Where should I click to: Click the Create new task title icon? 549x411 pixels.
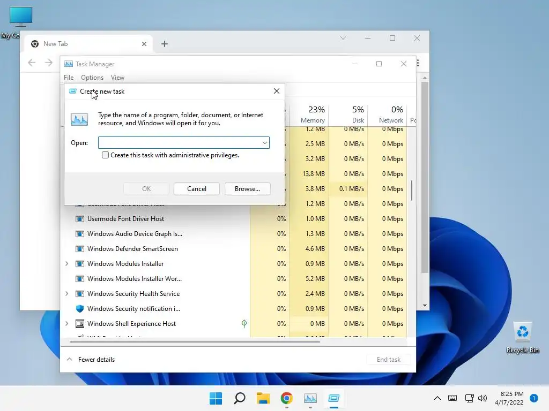coord(72,91)
